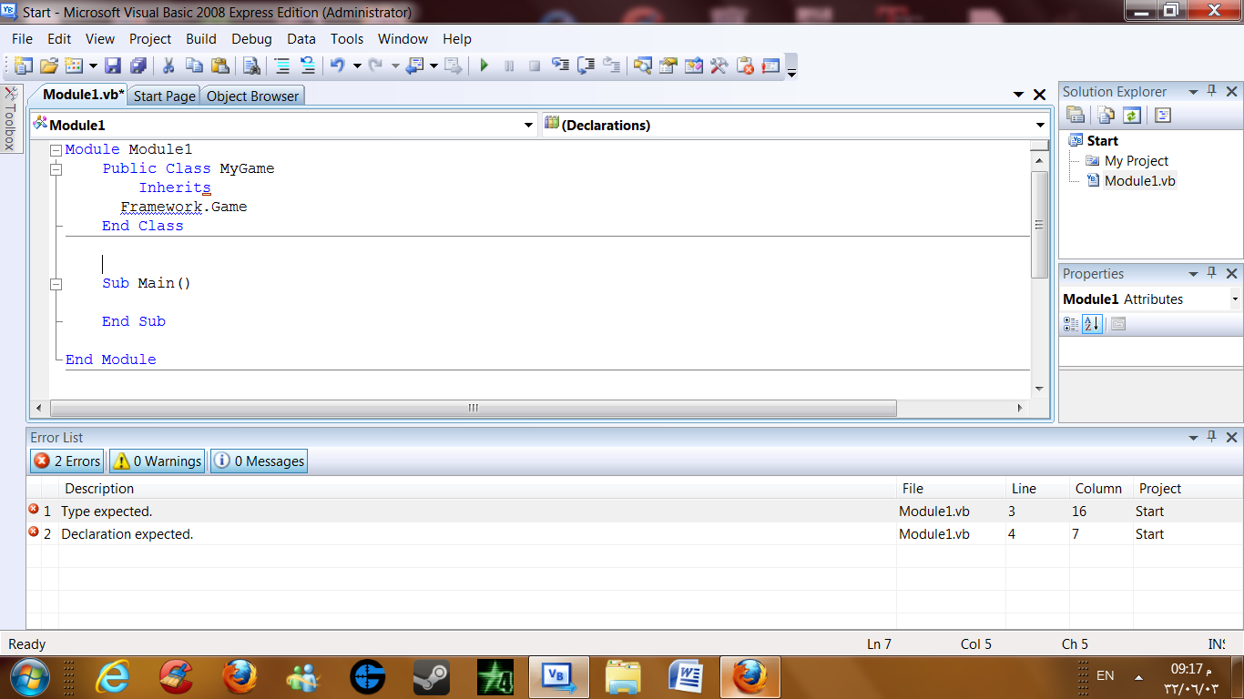
Task: Click Show All Files in Solution Explorer
Action: (1106, 115)
